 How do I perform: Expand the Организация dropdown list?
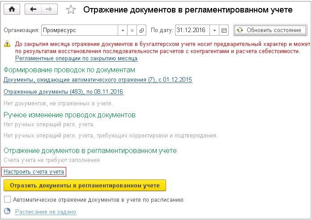coord(123,30)
